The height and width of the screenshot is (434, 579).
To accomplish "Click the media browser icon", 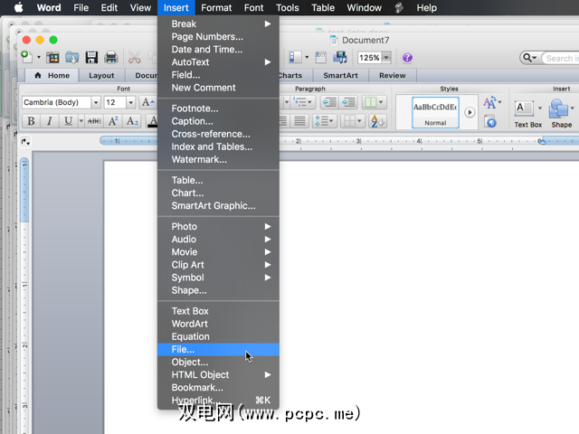I will [340, 58].
